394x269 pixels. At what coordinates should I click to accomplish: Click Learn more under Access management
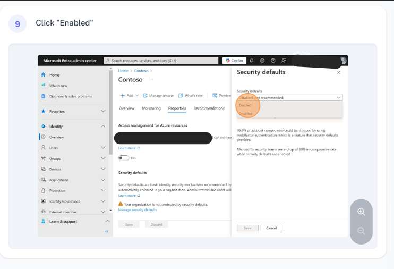(129, 148)
